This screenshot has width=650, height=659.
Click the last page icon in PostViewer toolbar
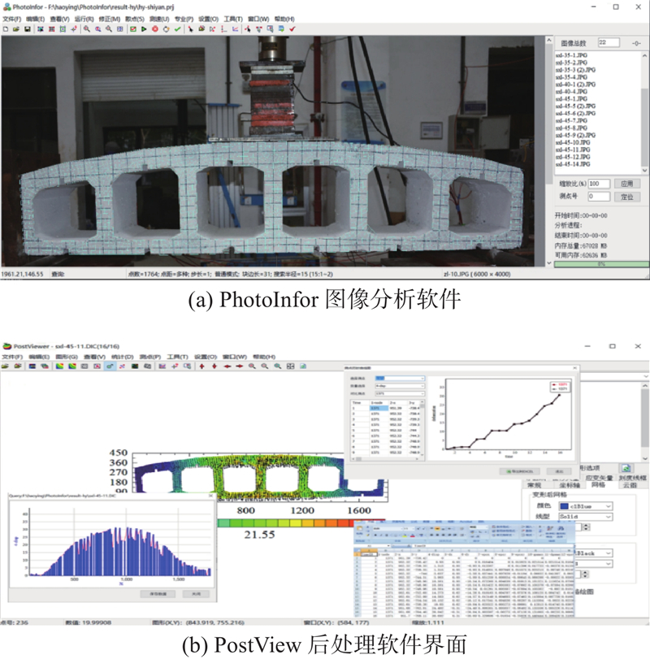click(x=303, y=366)
